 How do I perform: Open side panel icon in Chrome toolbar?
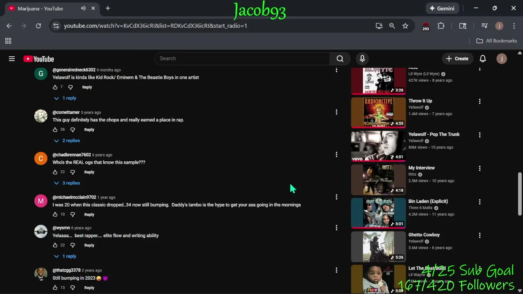(463, 26)
